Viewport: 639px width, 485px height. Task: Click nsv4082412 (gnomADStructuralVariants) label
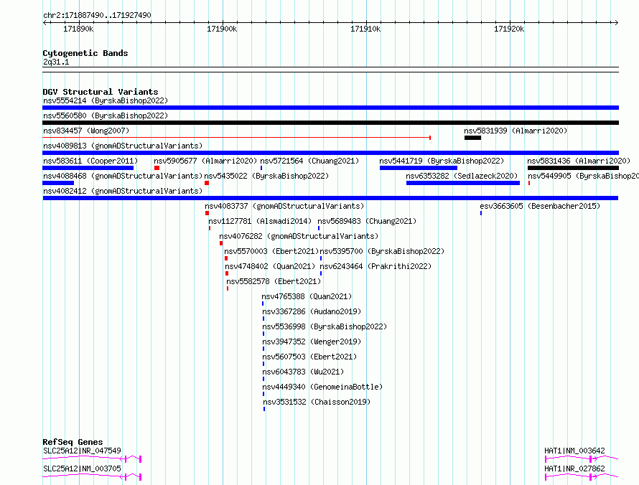click(x=123, y=191)
